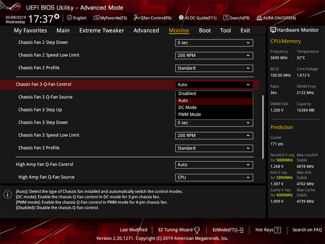Click the 4300MHz cache frequency value
The image size is (325, 244).
pyautogui.click(x=284, y=195)
